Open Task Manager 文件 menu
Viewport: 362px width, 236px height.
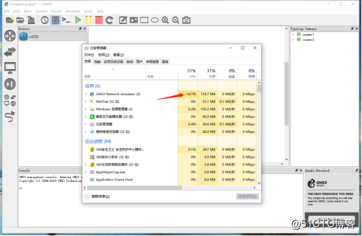coord(89,55)
